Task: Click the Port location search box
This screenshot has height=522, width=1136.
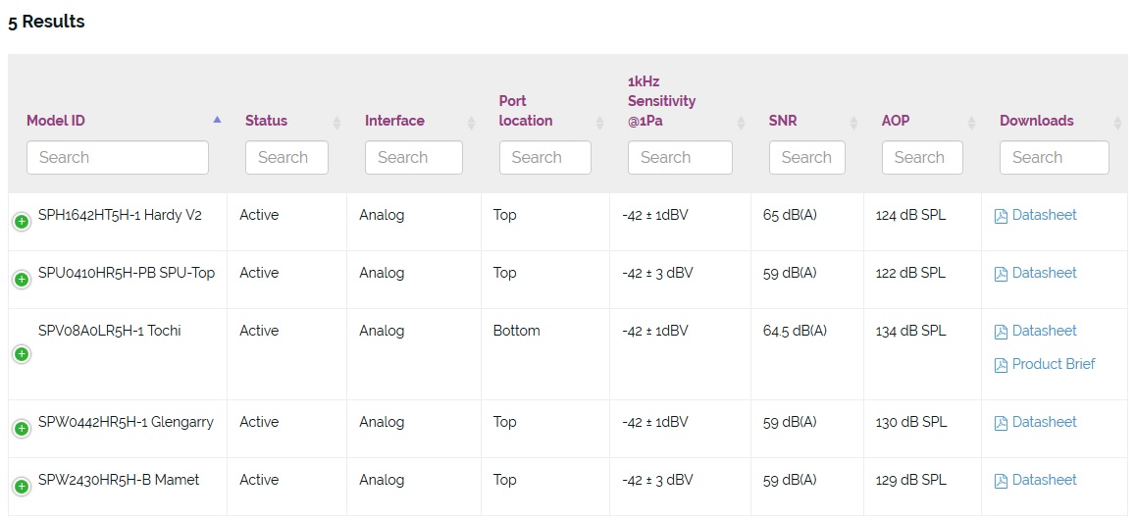Action: pos(544,157)
